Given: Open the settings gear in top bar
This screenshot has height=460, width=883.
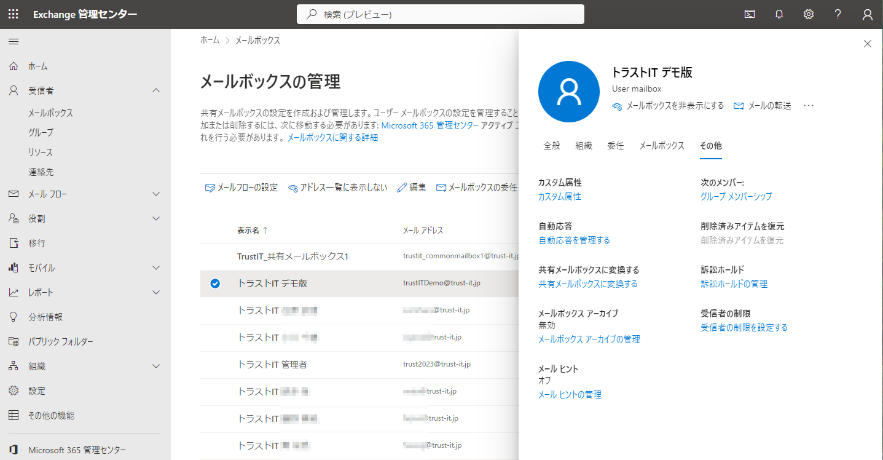Looking at the screenshot, I should pyautogui.click(x=809, y=14).
